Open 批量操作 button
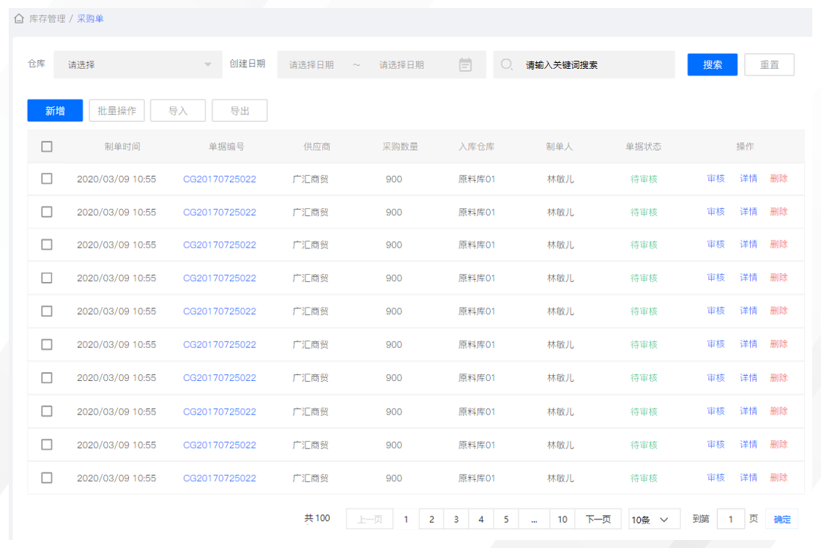The height and width of the screenshot is (548, 821). (116, 111)
